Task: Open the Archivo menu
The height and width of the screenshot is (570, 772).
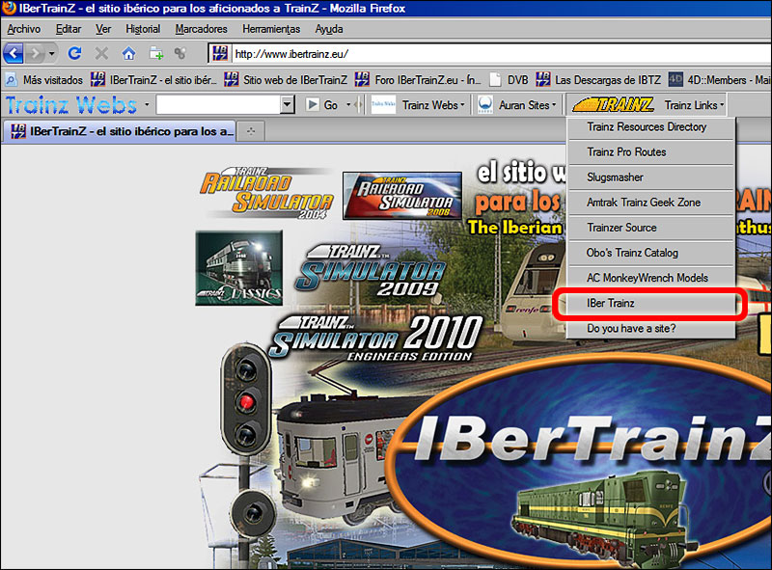Action: 23,29
